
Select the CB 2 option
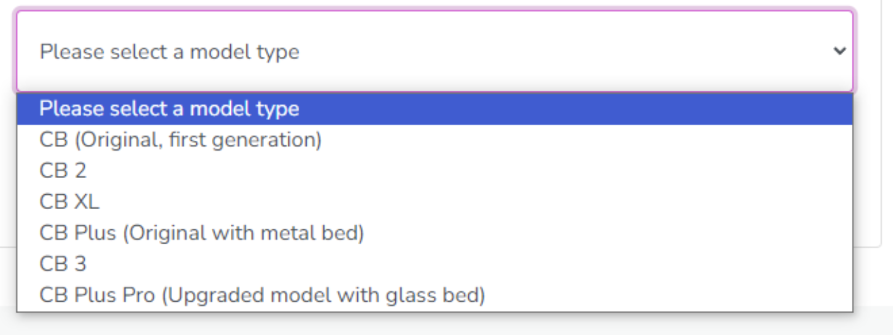[x=63, y=170]
